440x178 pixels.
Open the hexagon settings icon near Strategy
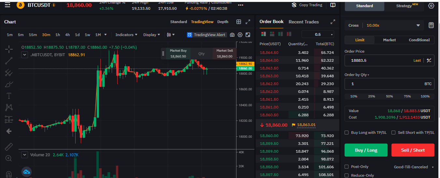[431, 6]
